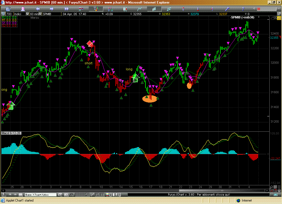Click the scroll-left double chevron button

3,191
